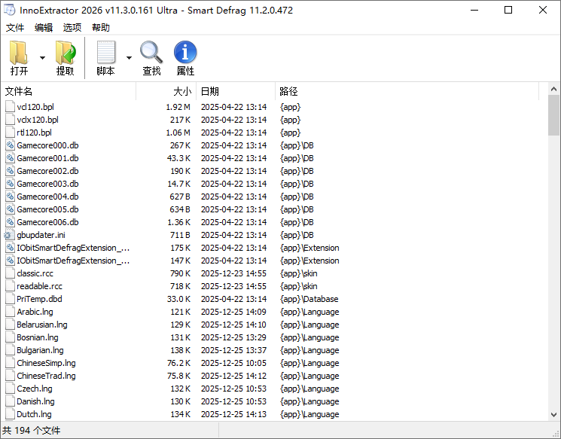Image resolution: width=561 pixels, height=439 pixels.
Task: Click the Arabic.lng file icon
Action: click(10, 312)
